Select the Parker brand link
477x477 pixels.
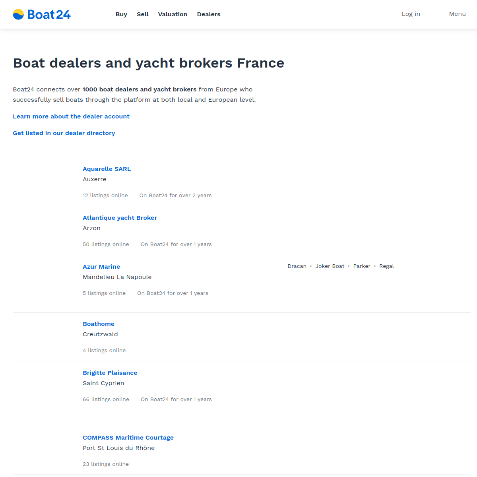(362, 266)
